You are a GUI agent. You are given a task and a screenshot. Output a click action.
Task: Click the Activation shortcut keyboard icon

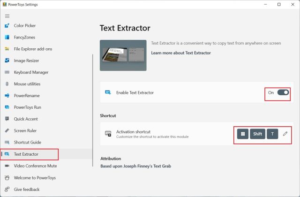coord(108,134)
